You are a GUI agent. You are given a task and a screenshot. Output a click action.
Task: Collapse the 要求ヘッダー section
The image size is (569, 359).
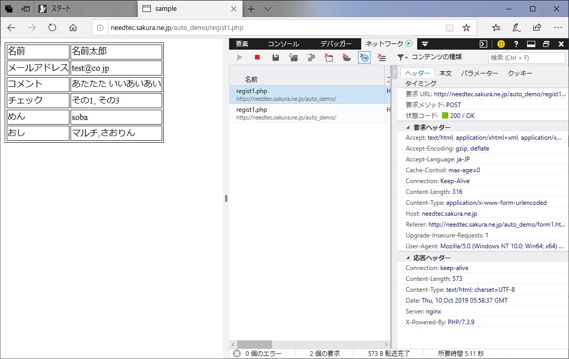408,128
